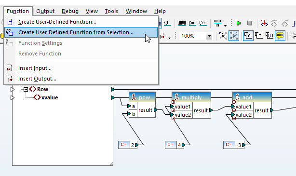296x176 pixels.
Task: Click input connector b of pow
Action: tap(129, 114)
